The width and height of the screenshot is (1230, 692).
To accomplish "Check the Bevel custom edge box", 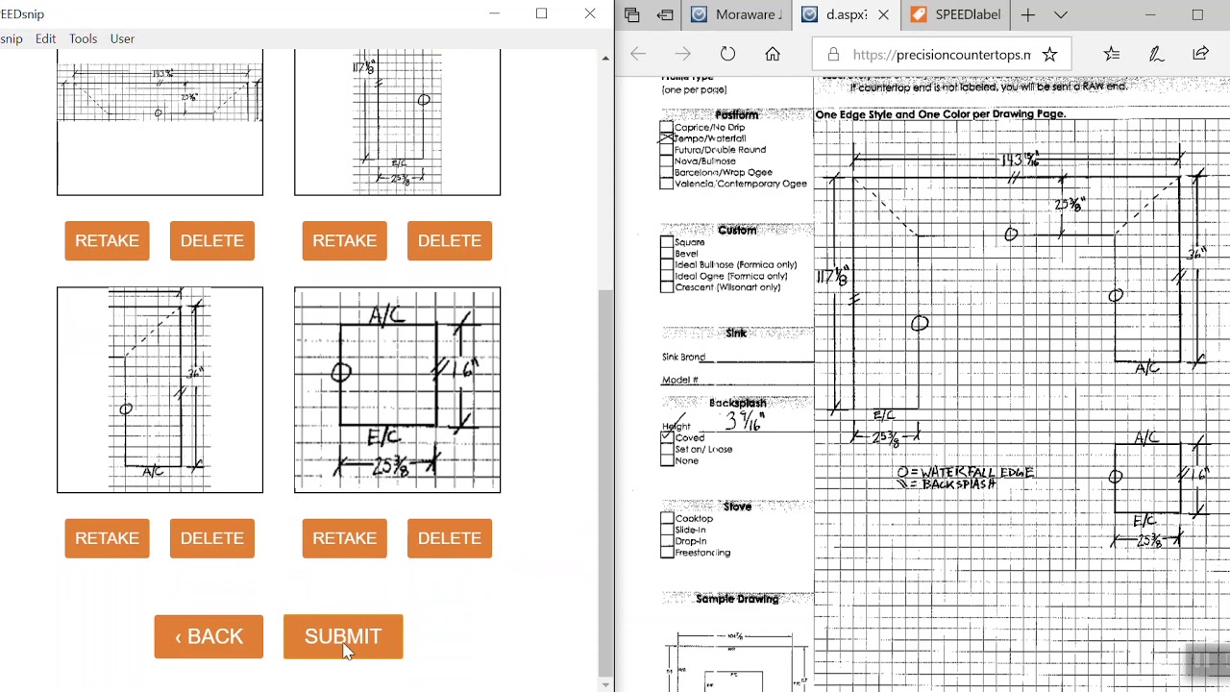I will pyautogui.click(x=667, y=254).
